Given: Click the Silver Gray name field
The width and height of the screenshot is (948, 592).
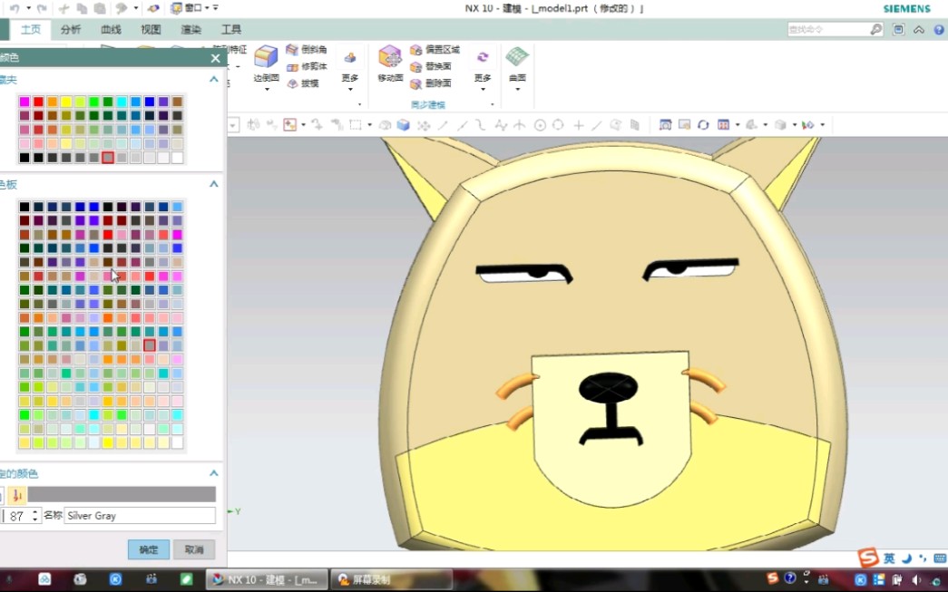Looking at the screenshot, I should 140,515.
